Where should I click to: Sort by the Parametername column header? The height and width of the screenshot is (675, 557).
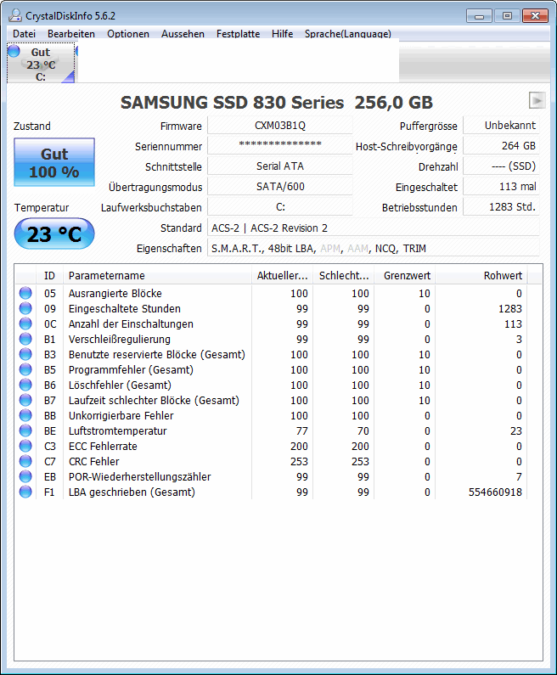tap(158, 275)
